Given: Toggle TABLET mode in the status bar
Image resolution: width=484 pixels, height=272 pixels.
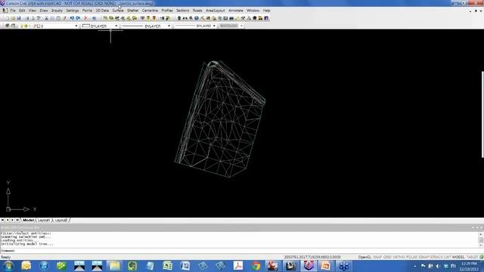Looking at the screenshot, I should point(472,257).
